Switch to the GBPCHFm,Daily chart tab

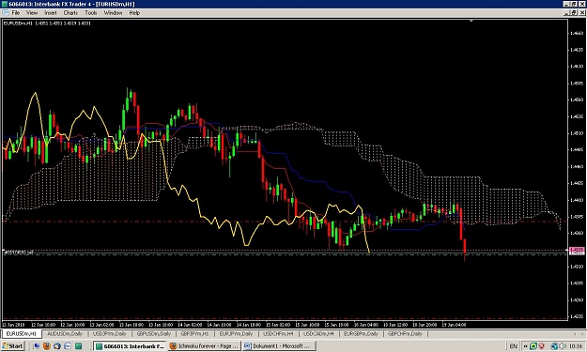(405, 333)
